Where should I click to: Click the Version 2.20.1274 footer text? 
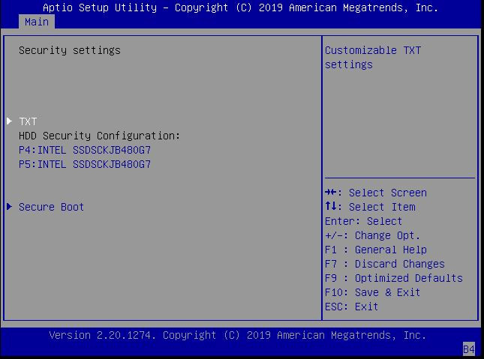point(238,335)
